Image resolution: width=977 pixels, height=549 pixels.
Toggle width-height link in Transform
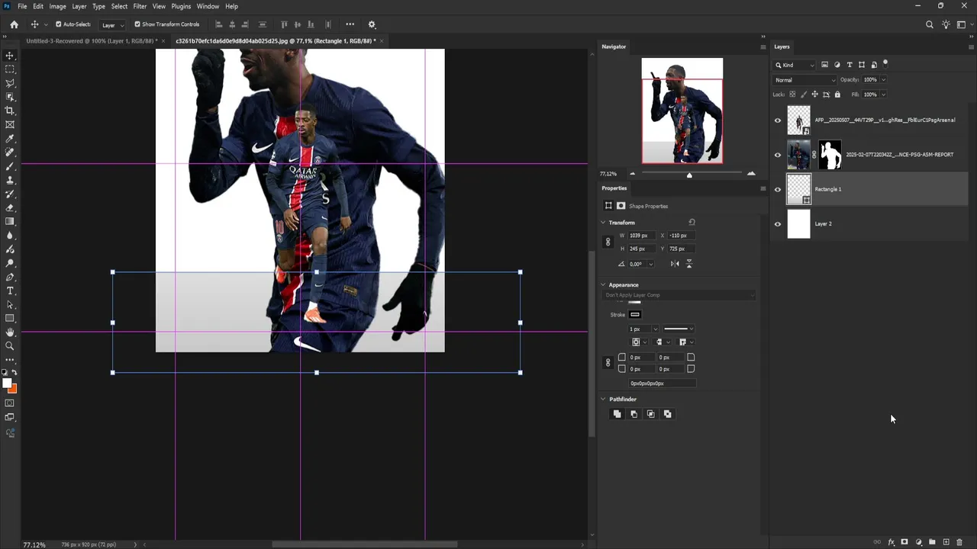point(608,242)
